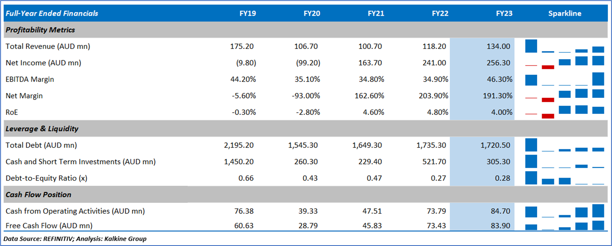Click the Leverage & Liquidity section header
Image resolution: width=612 pixels, height=246 pixels.
(x=42, y=129)
